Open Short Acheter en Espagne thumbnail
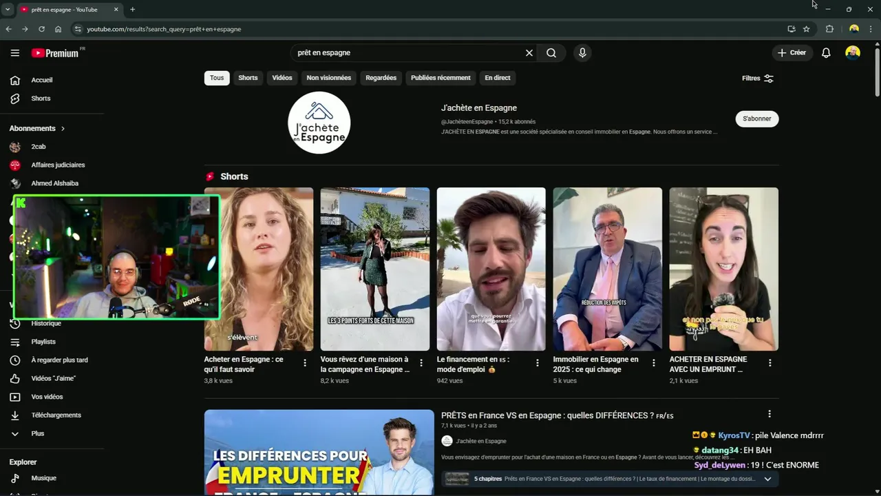The image size is (881, 496). tap(259, 269)
